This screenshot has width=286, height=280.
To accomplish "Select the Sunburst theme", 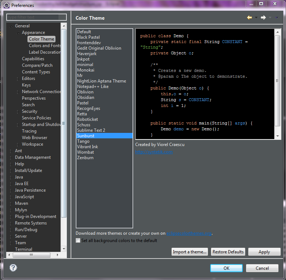I will point(104,136).
